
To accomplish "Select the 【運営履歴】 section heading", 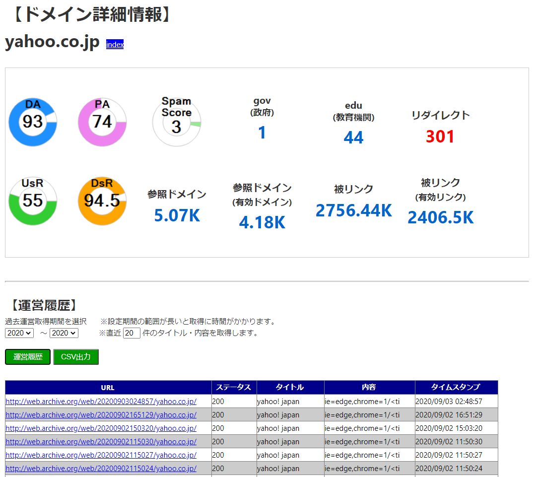I will [x=44, y=305].
